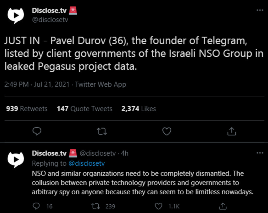Click the Twitter Web App source label

pyautogui.click(x=100, y=85)
